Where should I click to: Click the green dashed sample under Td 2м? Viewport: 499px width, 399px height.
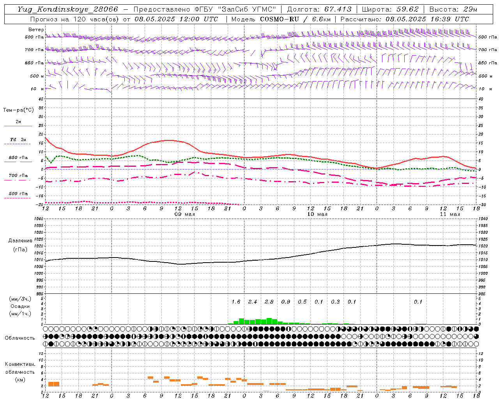tap(18, 144)
